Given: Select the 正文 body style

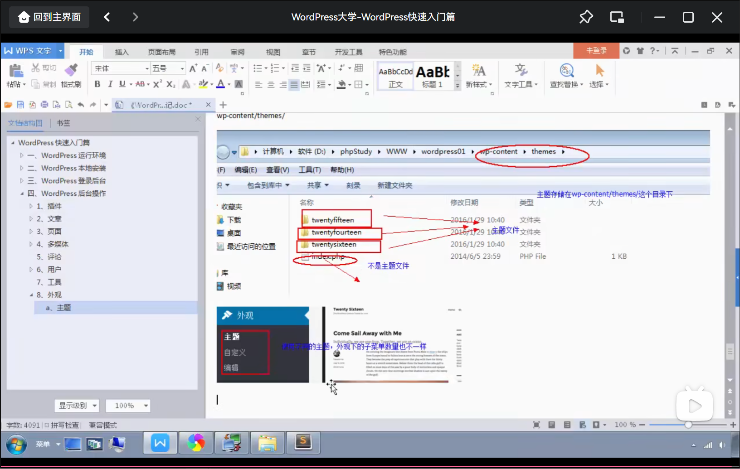Looking at the screenshot, I should (395, 76).
